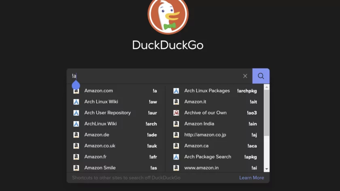Open the Learn More link

click(x=251, y=178)
